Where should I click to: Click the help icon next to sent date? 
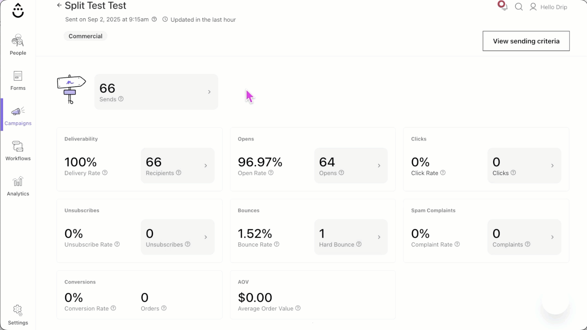tap(154, 19)
